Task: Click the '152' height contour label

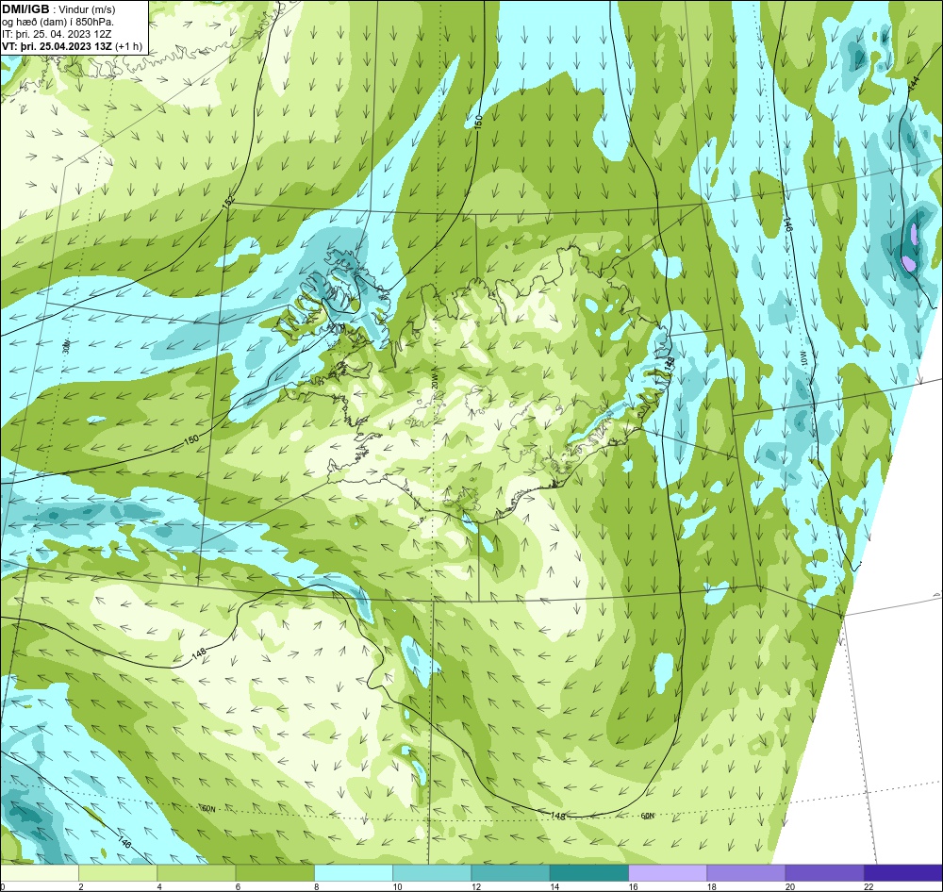Action: pyautogui.click(x=228, y=202)
